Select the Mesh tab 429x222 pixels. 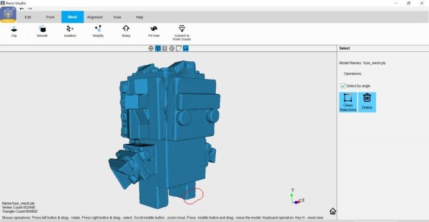pos(72,17)
